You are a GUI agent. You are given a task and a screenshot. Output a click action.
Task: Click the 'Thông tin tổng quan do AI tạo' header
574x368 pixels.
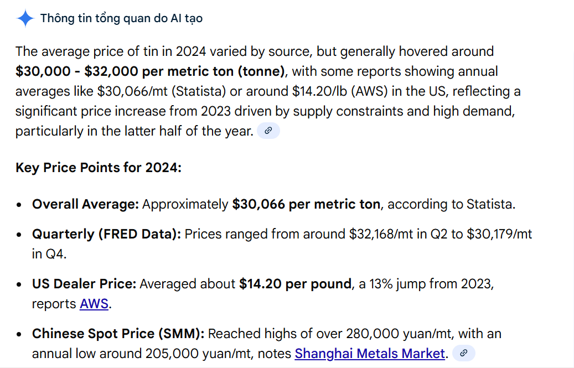coord(121,18)
